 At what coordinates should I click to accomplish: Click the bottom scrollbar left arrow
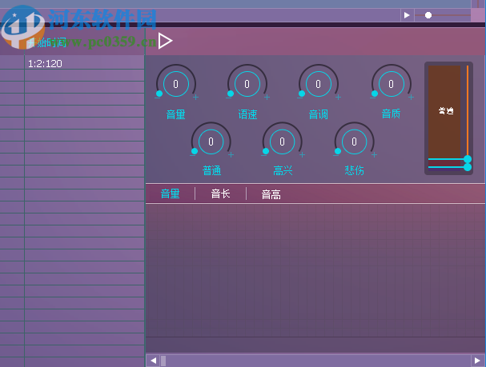[153, 361]
